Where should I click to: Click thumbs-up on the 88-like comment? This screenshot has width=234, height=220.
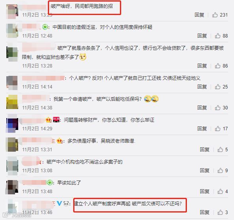coord(218,36)
